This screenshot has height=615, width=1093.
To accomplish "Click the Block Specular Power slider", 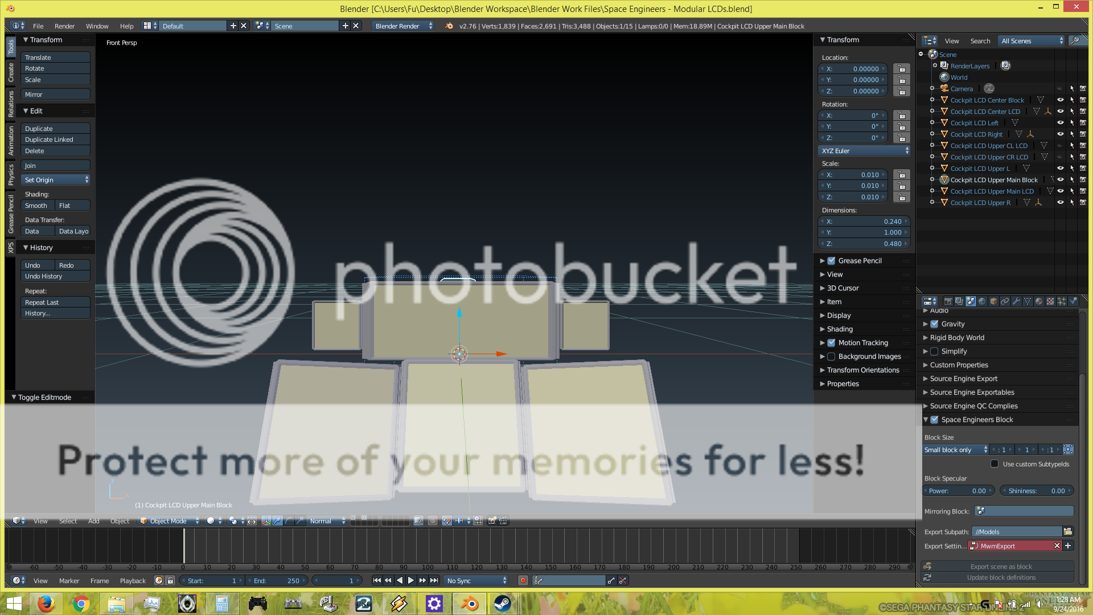I will pos(959,491).
